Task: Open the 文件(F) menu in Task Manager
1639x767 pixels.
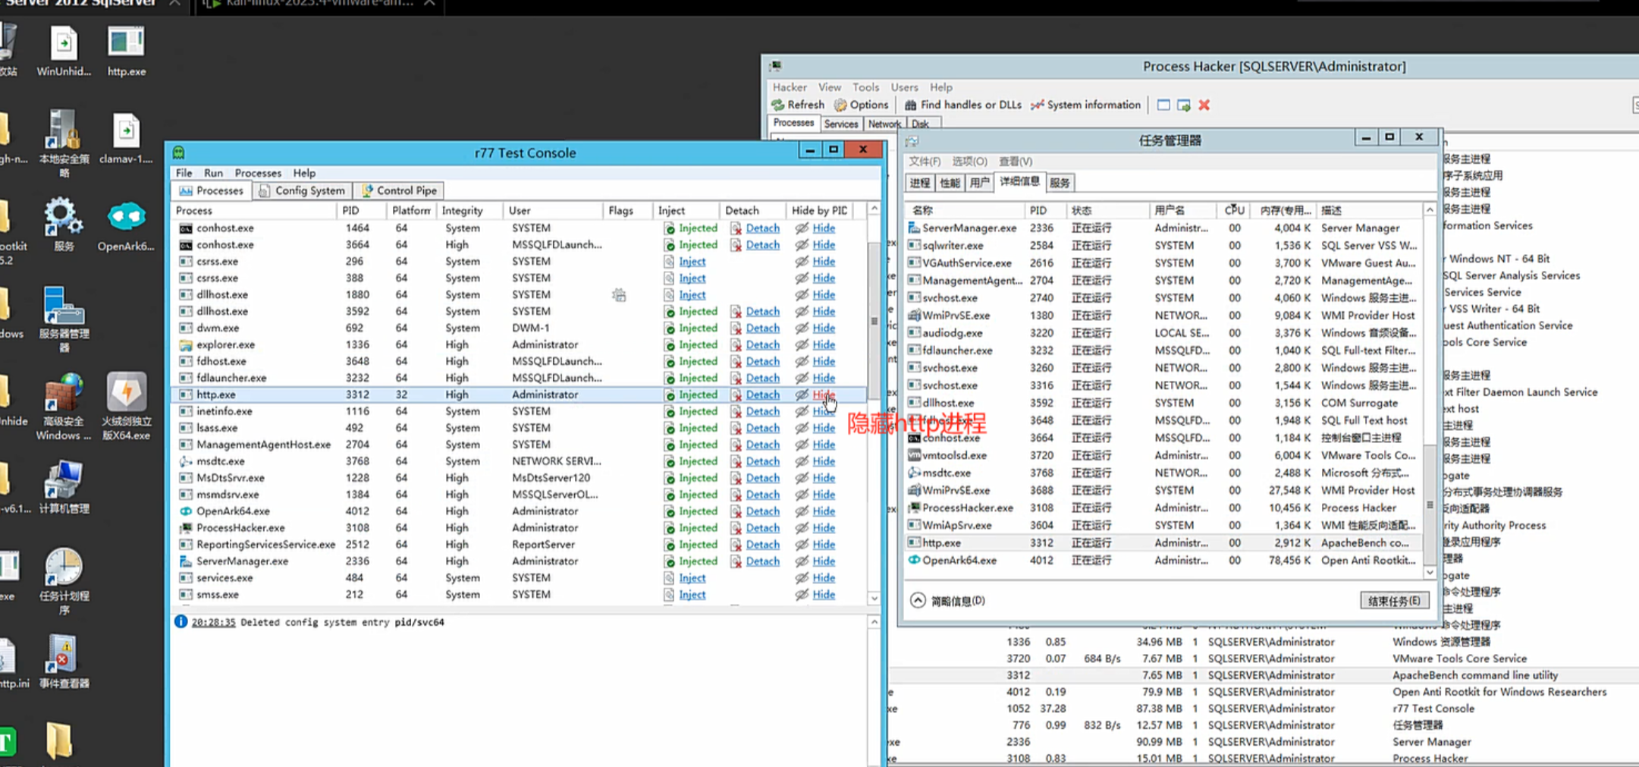Action: tap(925, 162)
